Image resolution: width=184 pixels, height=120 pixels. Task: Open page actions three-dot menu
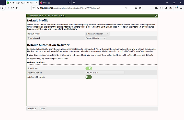[x=132, y=8]
